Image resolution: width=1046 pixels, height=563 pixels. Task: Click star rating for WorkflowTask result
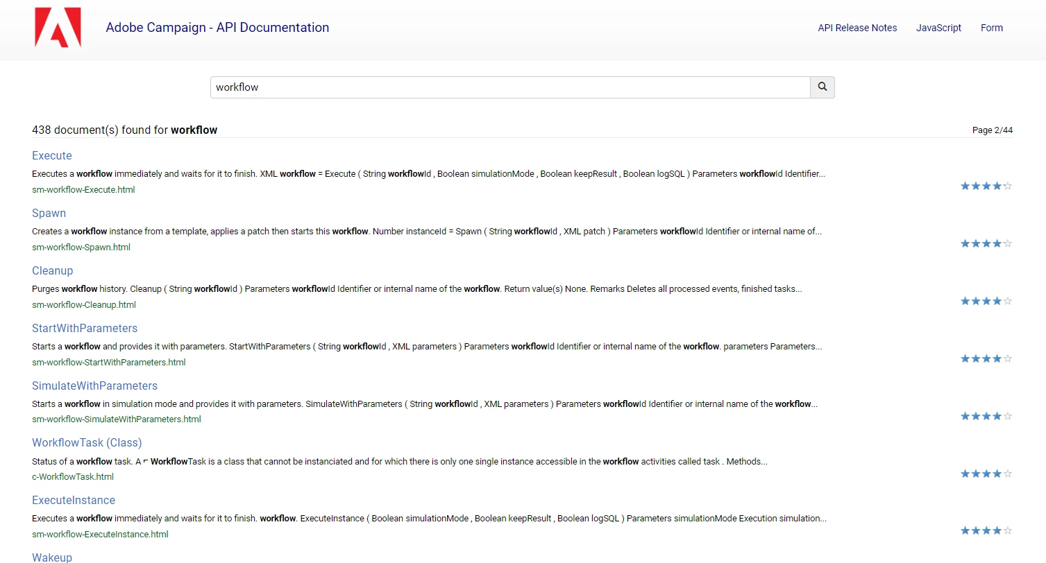(986, 474)
